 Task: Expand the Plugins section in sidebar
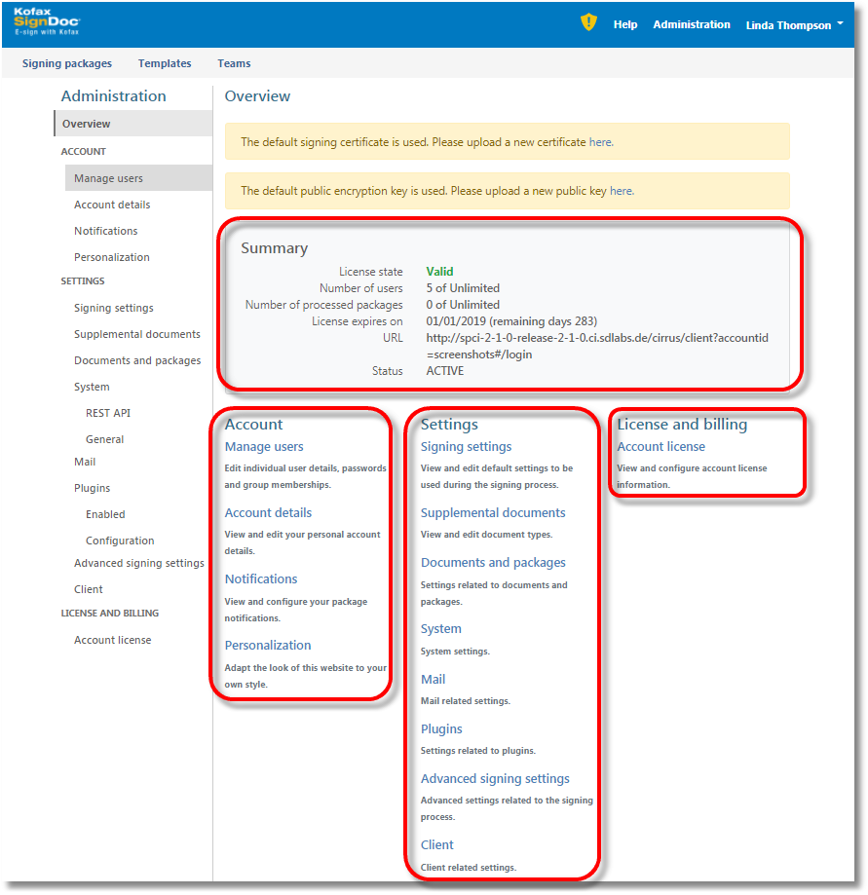point(92,488)
